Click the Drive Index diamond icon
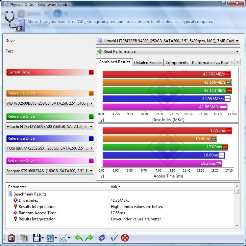This screenshot has width=246, height=246. click(x=15, y=200)
